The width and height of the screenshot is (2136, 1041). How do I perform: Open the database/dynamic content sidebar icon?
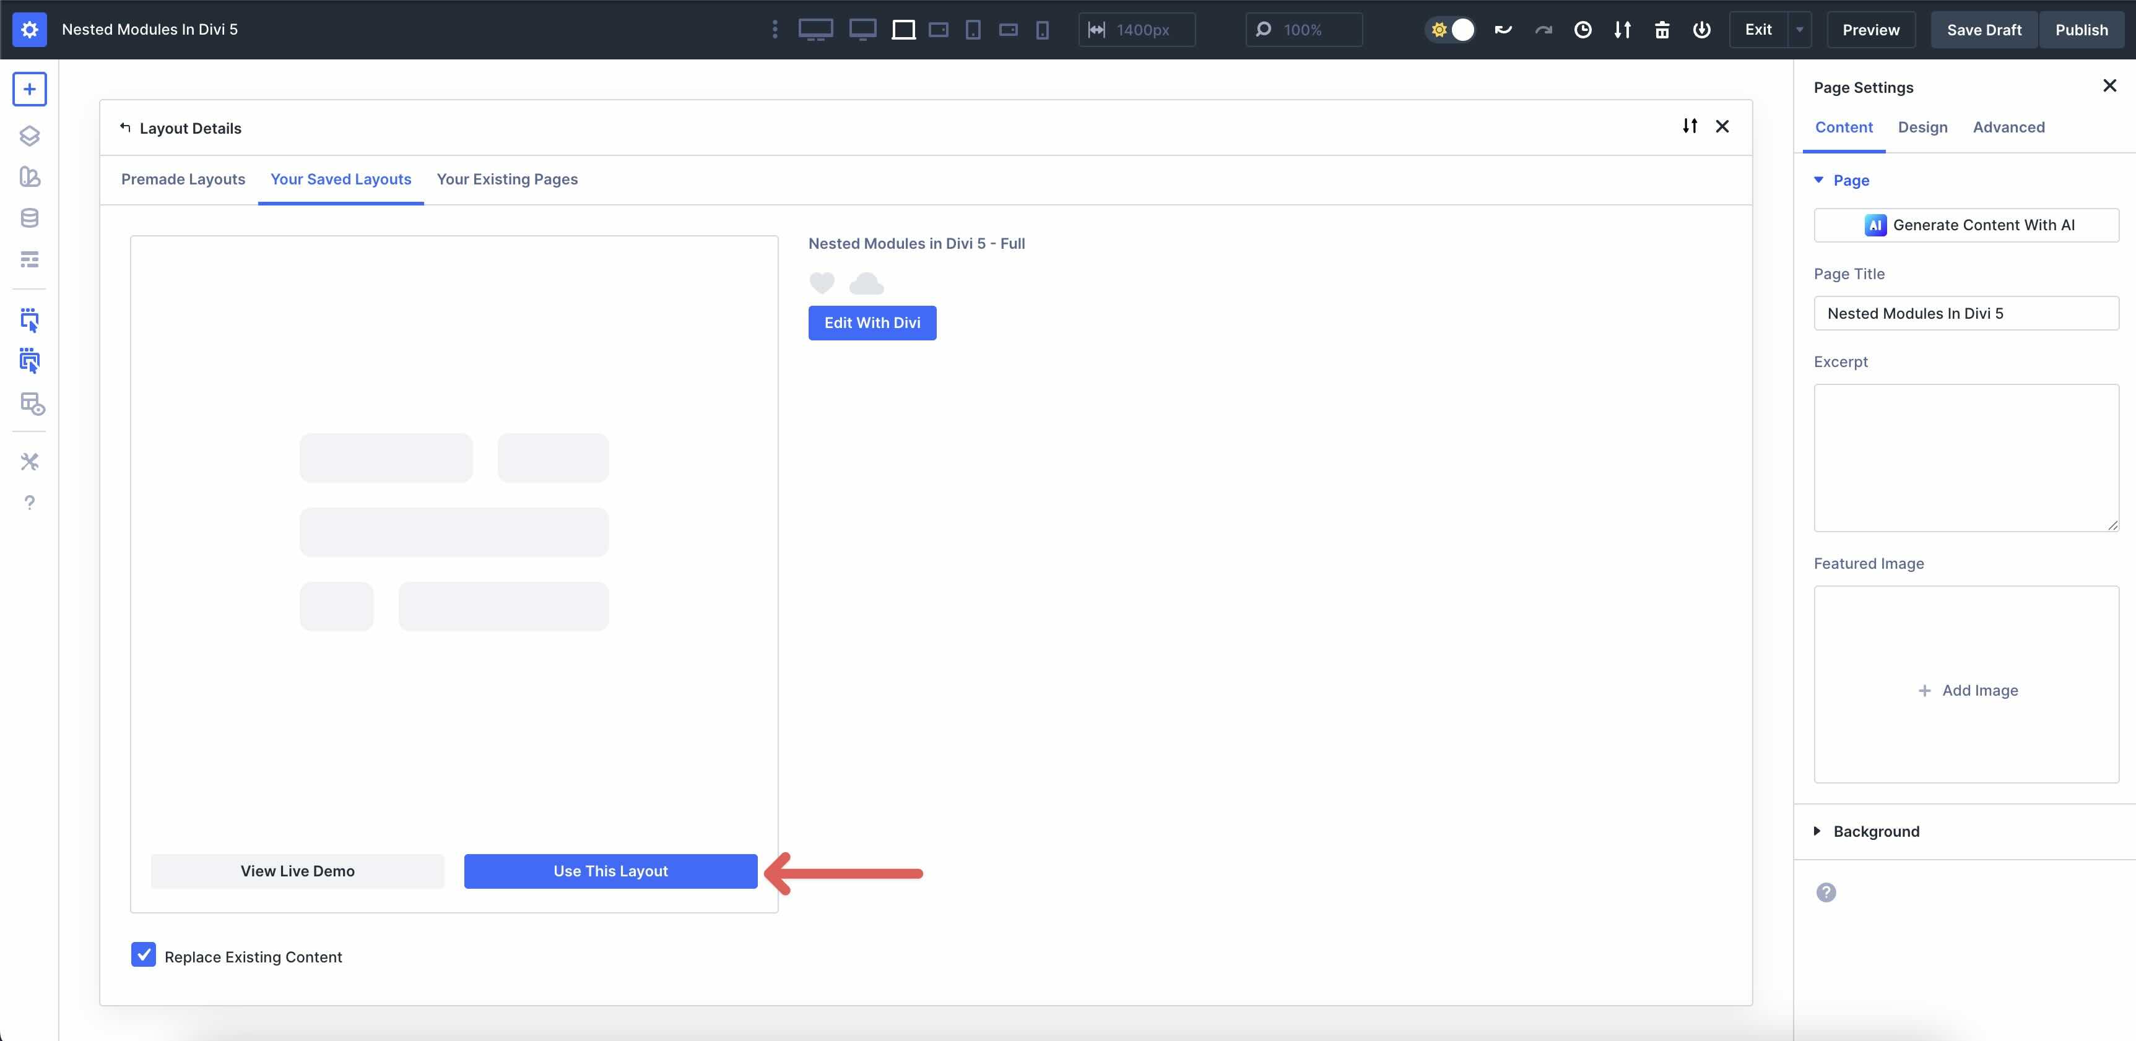click(30, 217)
